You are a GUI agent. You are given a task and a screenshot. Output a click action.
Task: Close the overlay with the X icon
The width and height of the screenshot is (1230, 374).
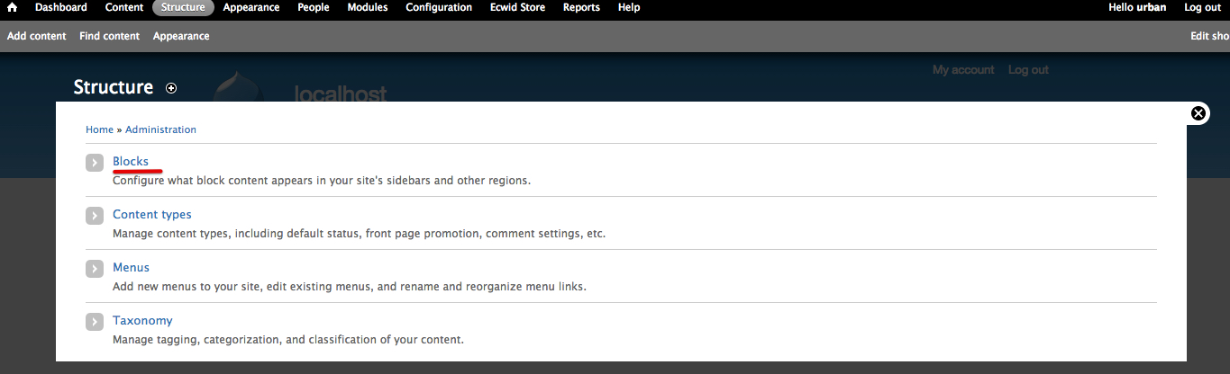click(x=1198, y=113)
